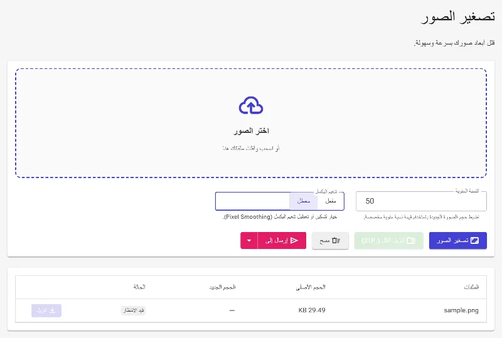
Task: Select the مفعل pixel smoothing option
Action: [x=331, y=201]
